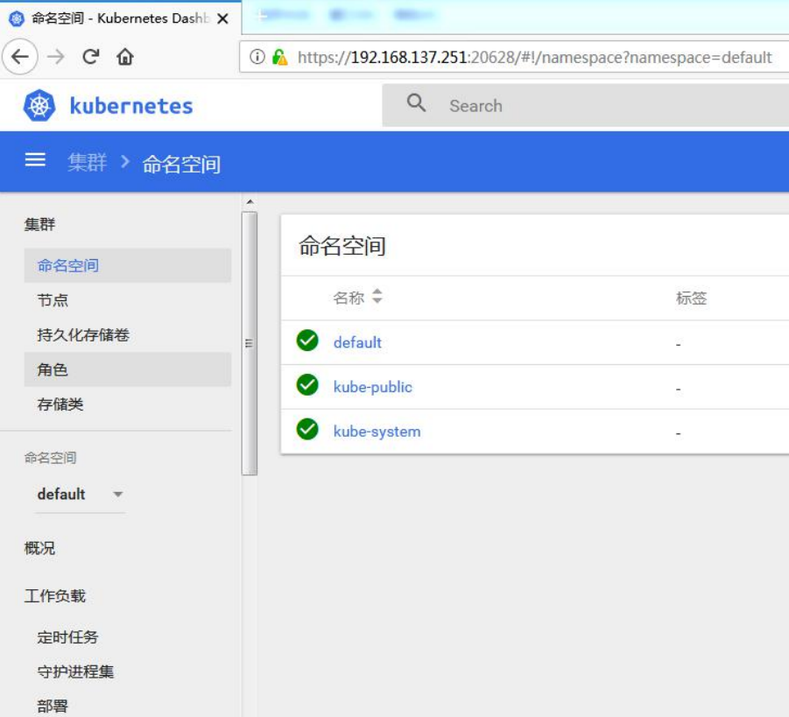Click the label dash in kube-public row

[x=679, y=389]
